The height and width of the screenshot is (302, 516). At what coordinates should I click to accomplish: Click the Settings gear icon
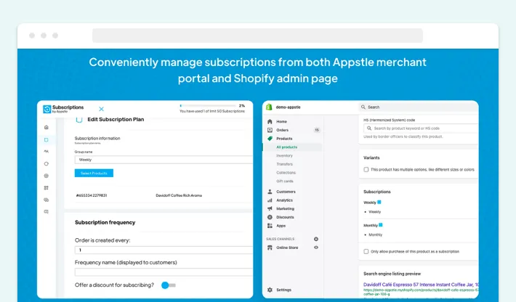click(x=270, y=290)
